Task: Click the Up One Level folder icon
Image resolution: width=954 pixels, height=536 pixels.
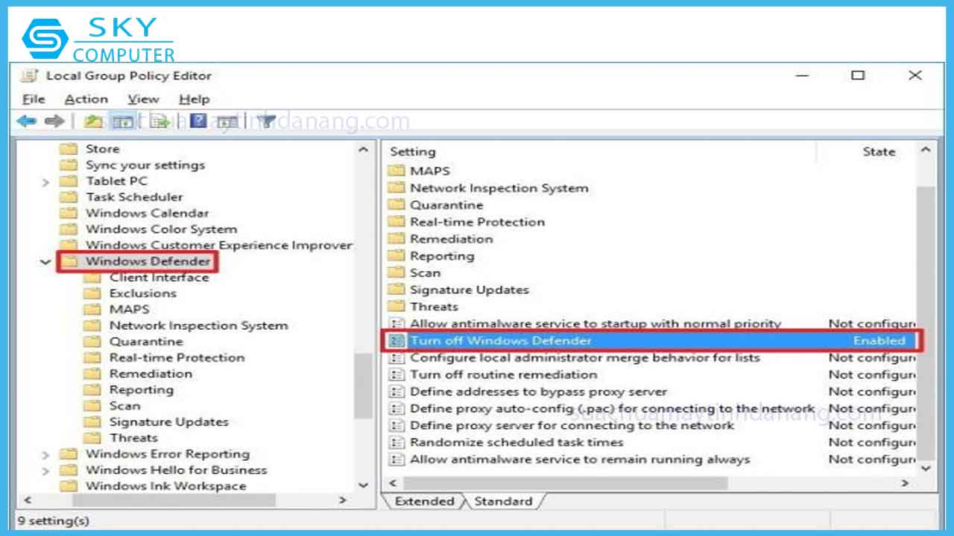Action: tap(93, 121)
